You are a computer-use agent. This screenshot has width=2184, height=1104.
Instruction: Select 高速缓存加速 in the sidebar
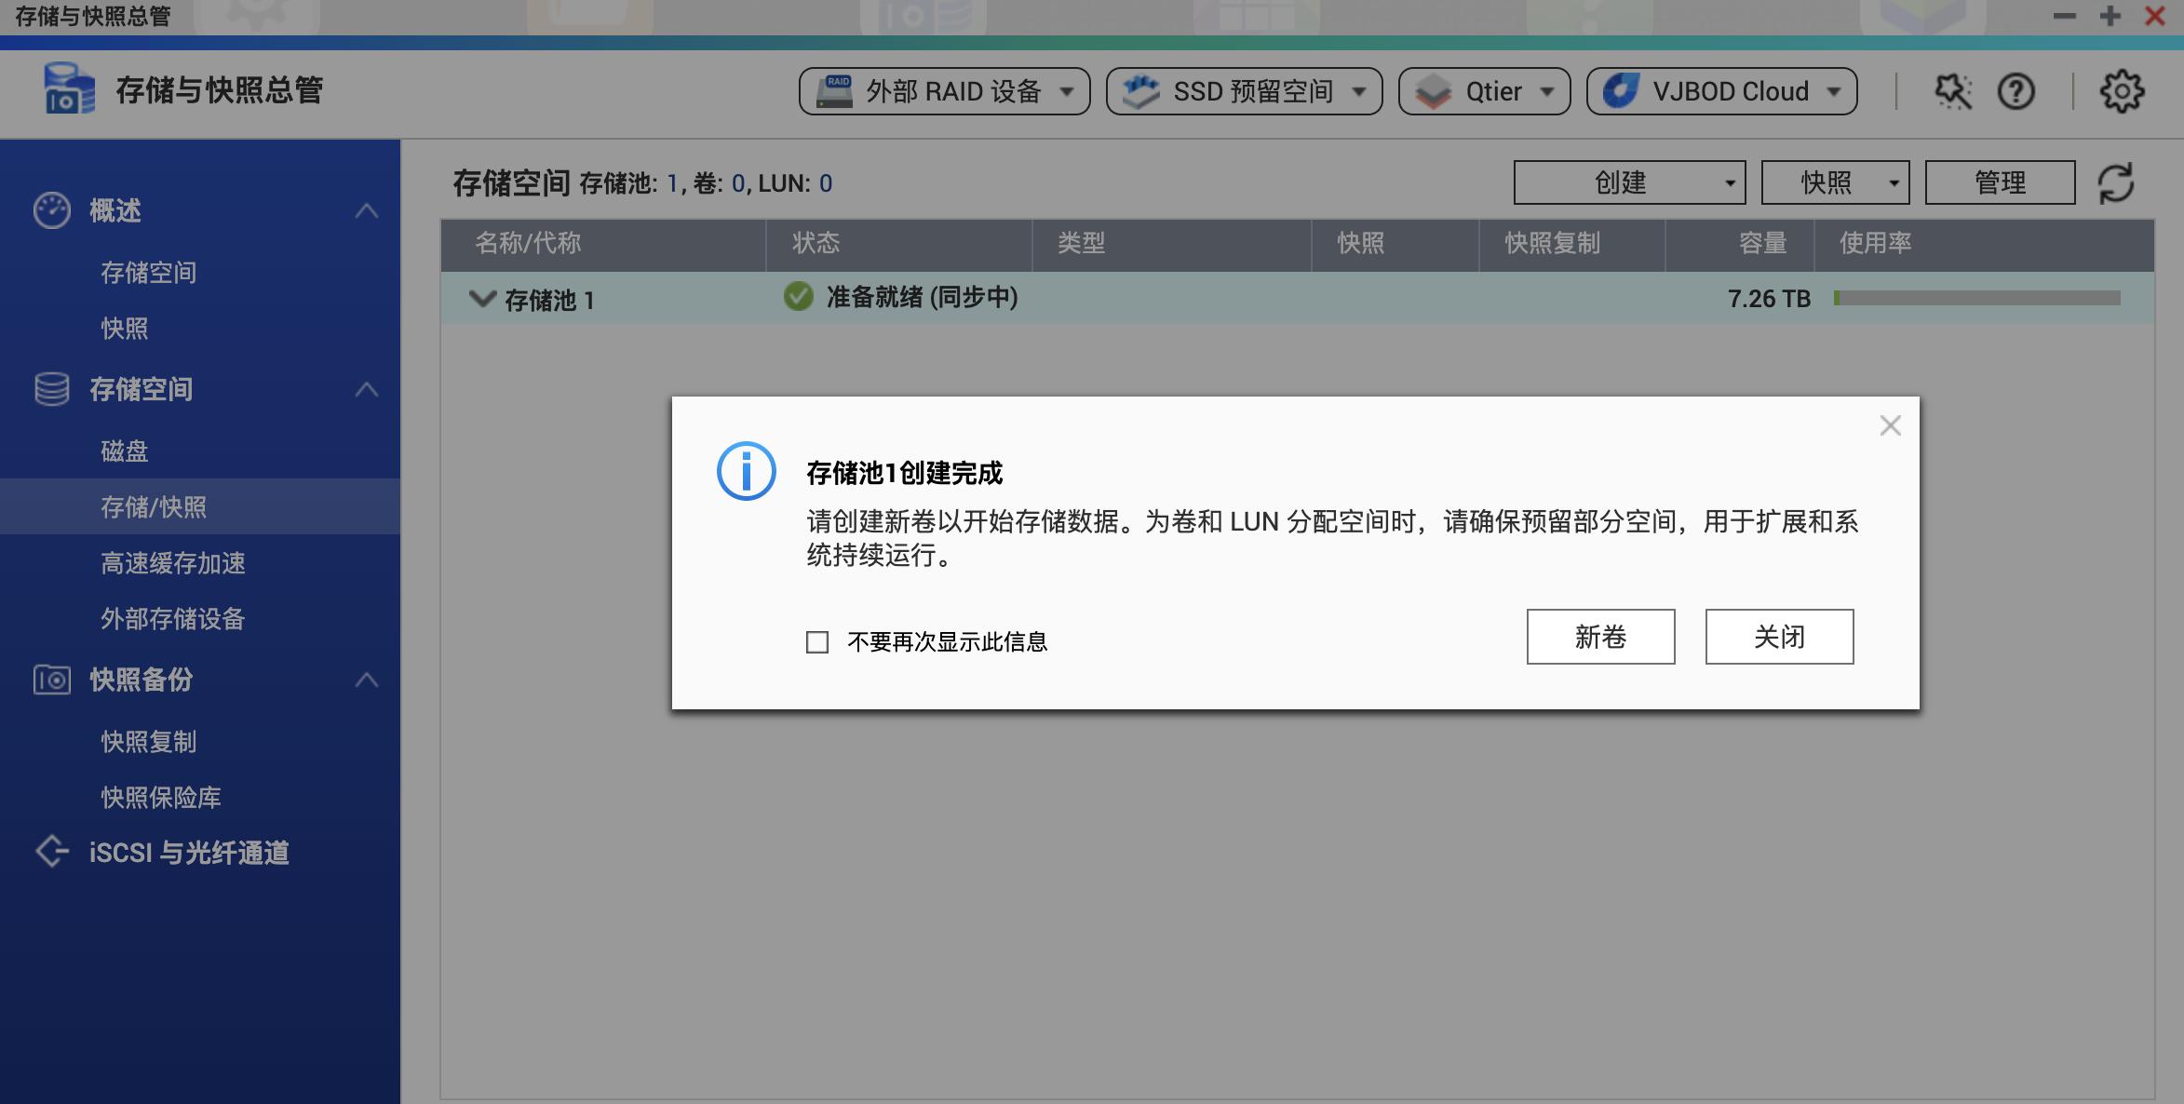(x=172, y=564)
